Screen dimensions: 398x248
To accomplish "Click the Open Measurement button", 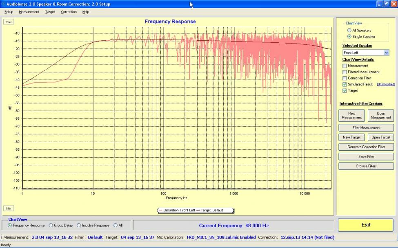I will click(381, 116).
